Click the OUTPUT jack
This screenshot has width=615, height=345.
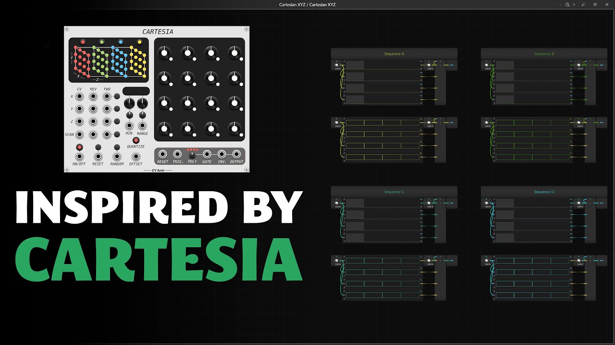click(x=236, y=154)
